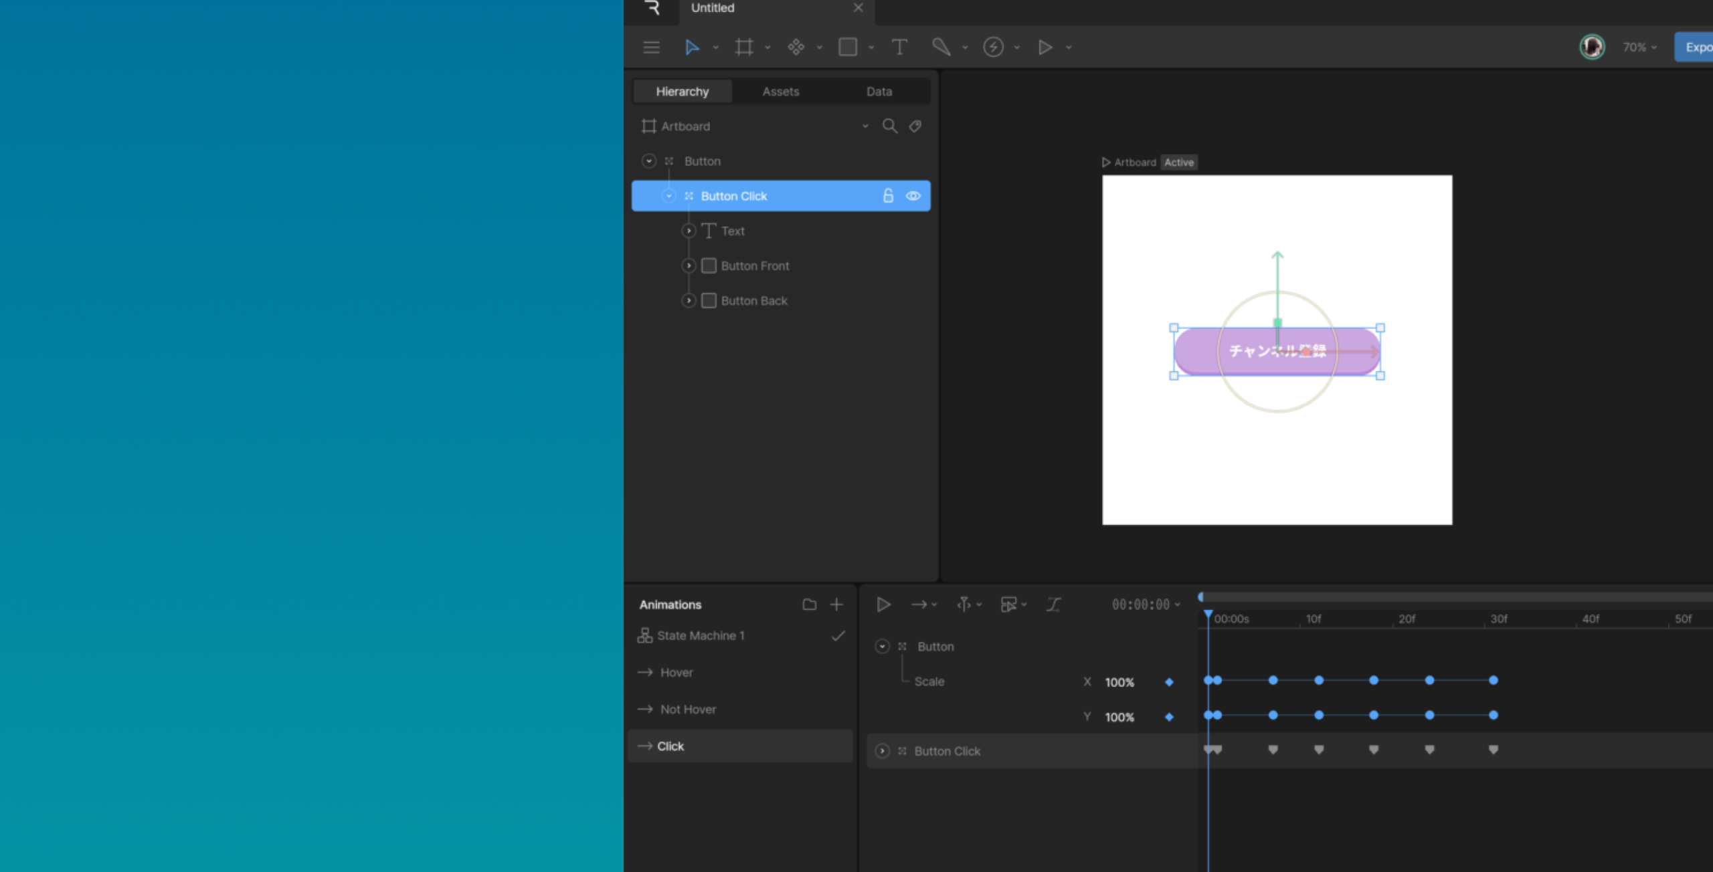
Task: Toggle lock on Button Click layer
Action: click(888, 196)
